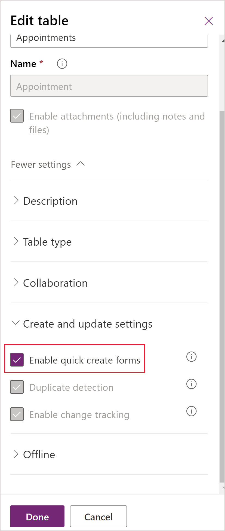Screen dimensions: 225x531
Task: View info for Enable quick create forms
Action: click(x=191, y=357)
